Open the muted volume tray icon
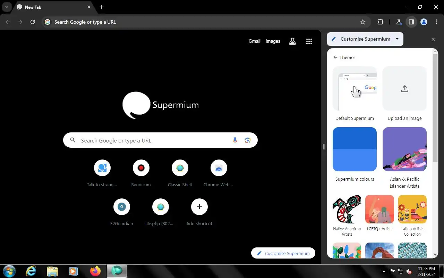Image resolution: width=444 pixels, height=278 pixels. click(x=409, y=271)
